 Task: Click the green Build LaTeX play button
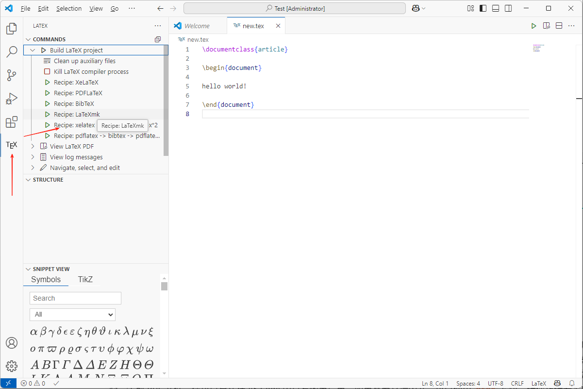tap(533, 26)
